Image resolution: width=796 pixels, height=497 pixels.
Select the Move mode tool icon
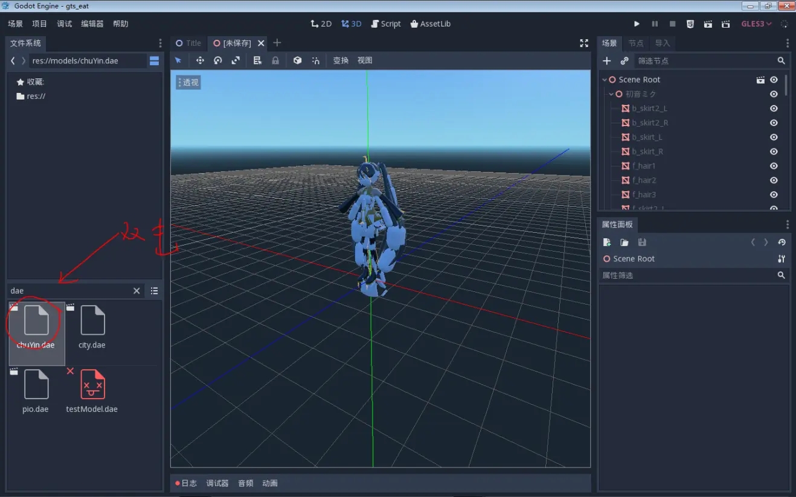click(x=200, y=60)
